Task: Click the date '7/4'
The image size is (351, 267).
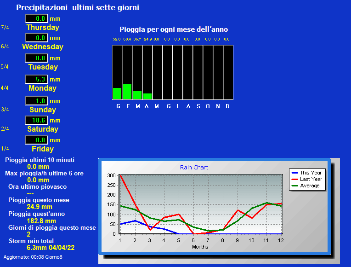Action: (x=5, y=27)
